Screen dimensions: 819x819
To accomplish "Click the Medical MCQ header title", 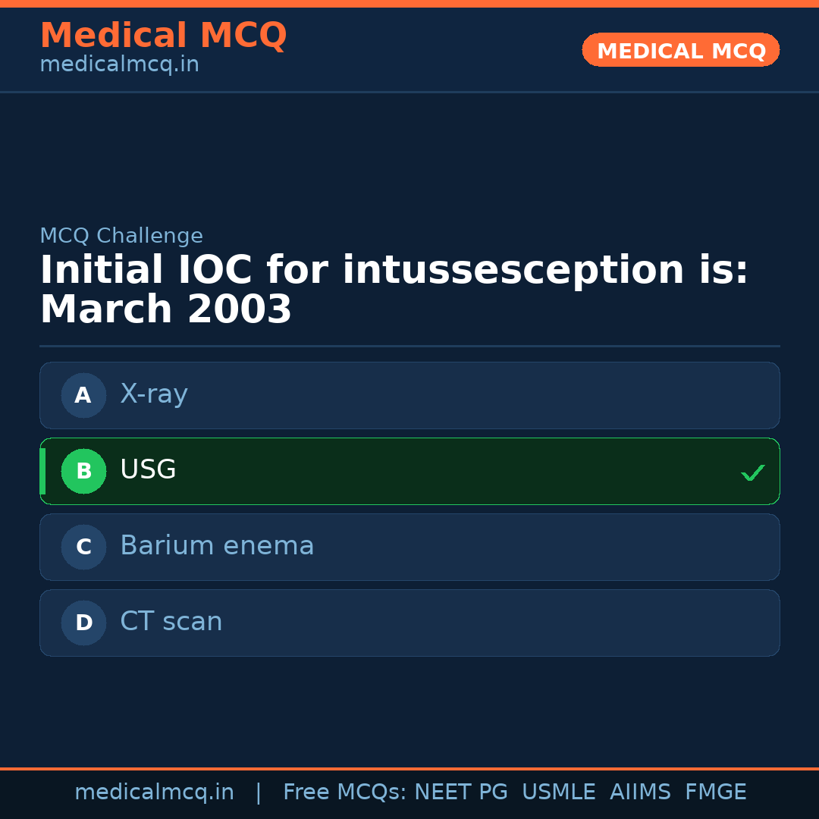I will coord(163,36).
